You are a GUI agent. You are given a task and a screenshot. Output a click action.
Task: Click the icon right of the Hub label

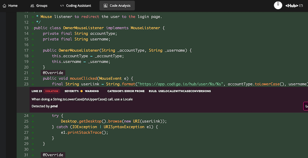(301, 6)
